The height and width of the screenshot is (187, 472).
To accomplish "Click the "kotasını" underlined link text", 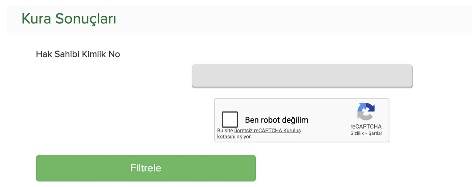I will [226, 136].
